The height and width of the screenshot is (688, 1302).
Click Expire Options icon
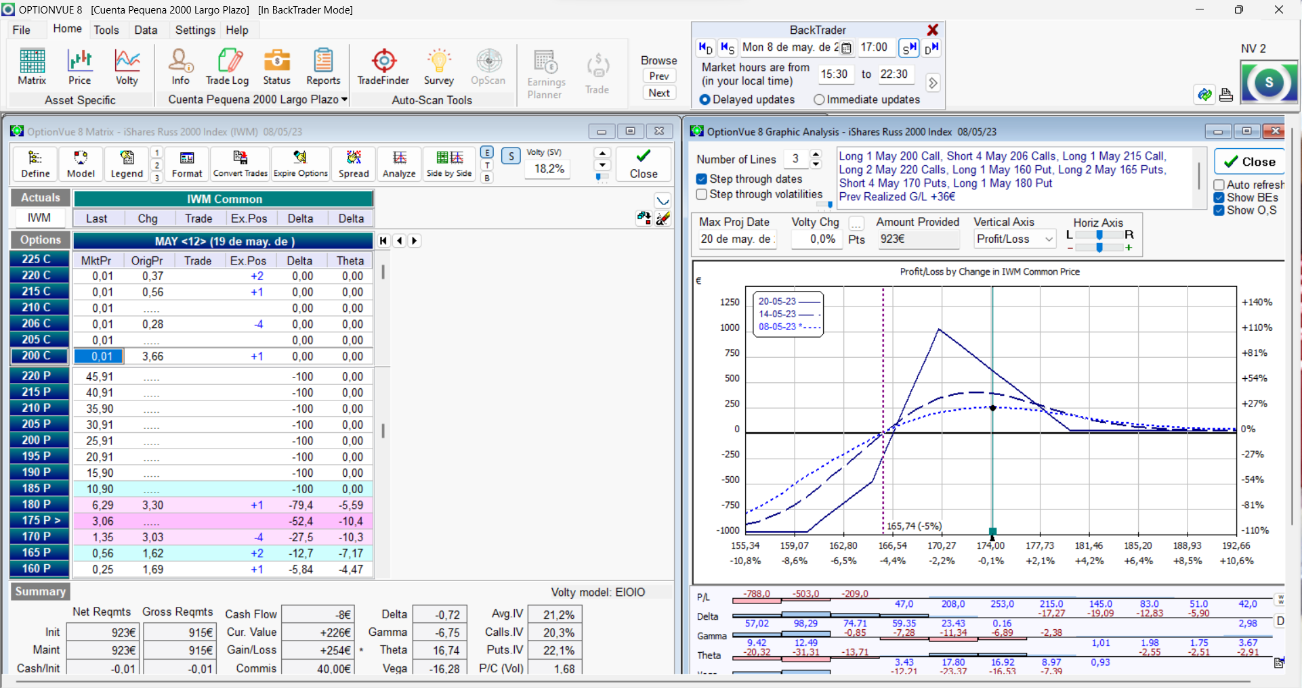(x=300, y=164)
